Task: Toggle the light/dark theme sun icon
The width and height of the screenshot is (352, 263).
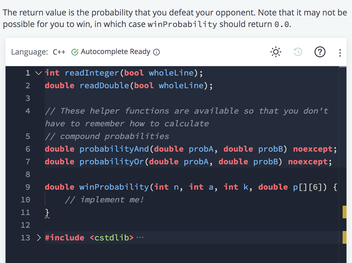Action: point(276,52)
